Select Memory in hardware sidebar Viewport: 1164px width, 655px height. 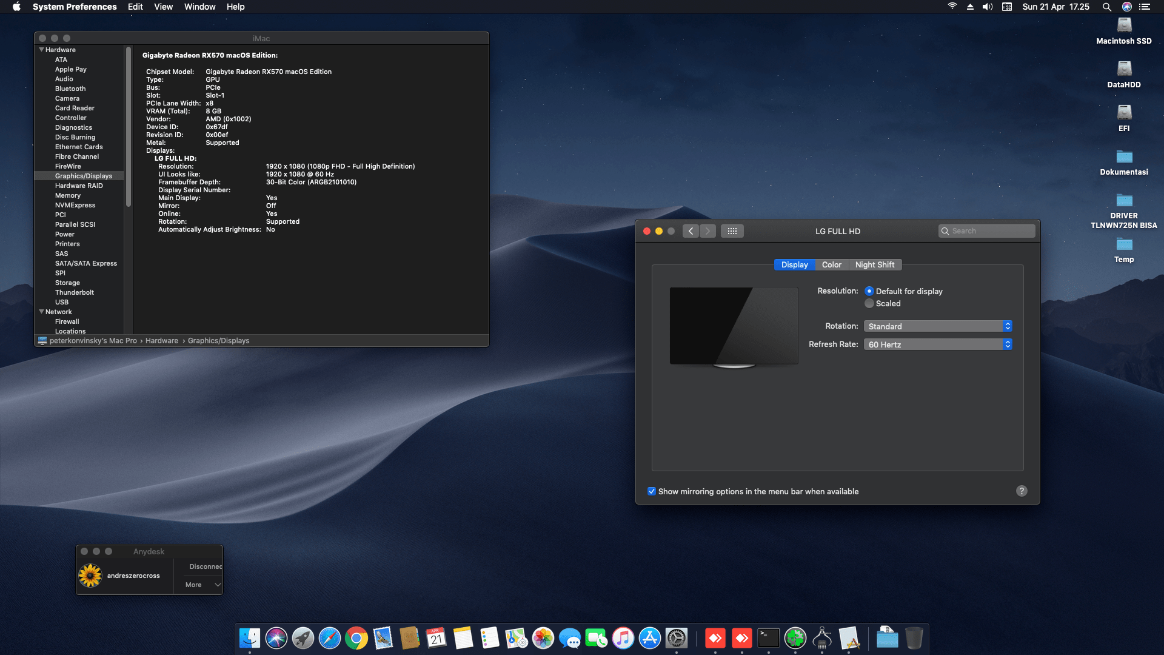(x=68, y=195)
